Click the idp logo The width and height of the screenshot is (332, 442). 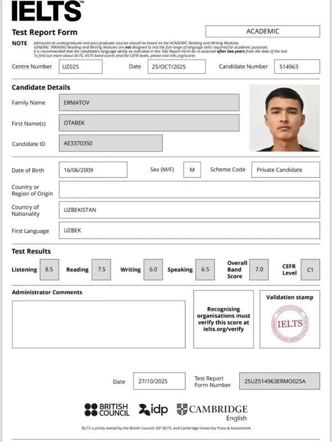click(x=153, y=409)
